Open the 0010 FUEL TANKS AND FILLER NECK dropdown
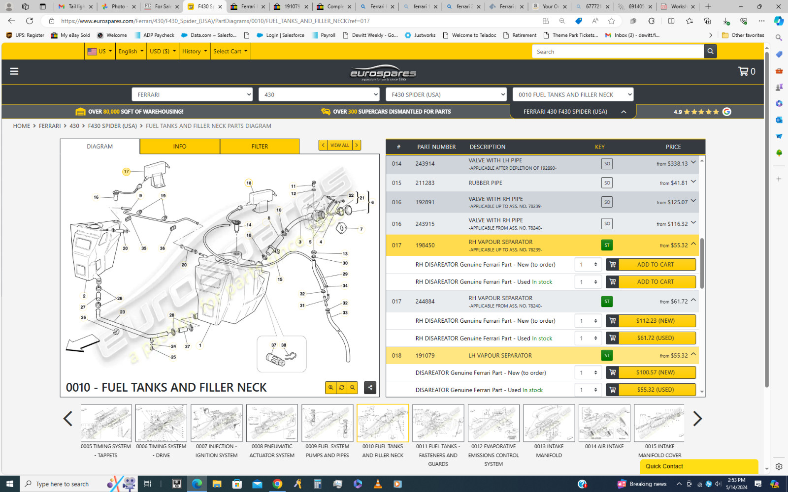Viewport: 788px width, 492px height. point(573,94)
